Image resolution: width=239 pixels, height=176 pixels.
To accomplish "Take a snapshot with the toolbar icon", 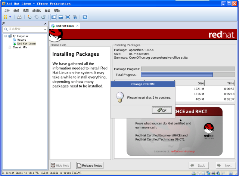I will [29, 17].
